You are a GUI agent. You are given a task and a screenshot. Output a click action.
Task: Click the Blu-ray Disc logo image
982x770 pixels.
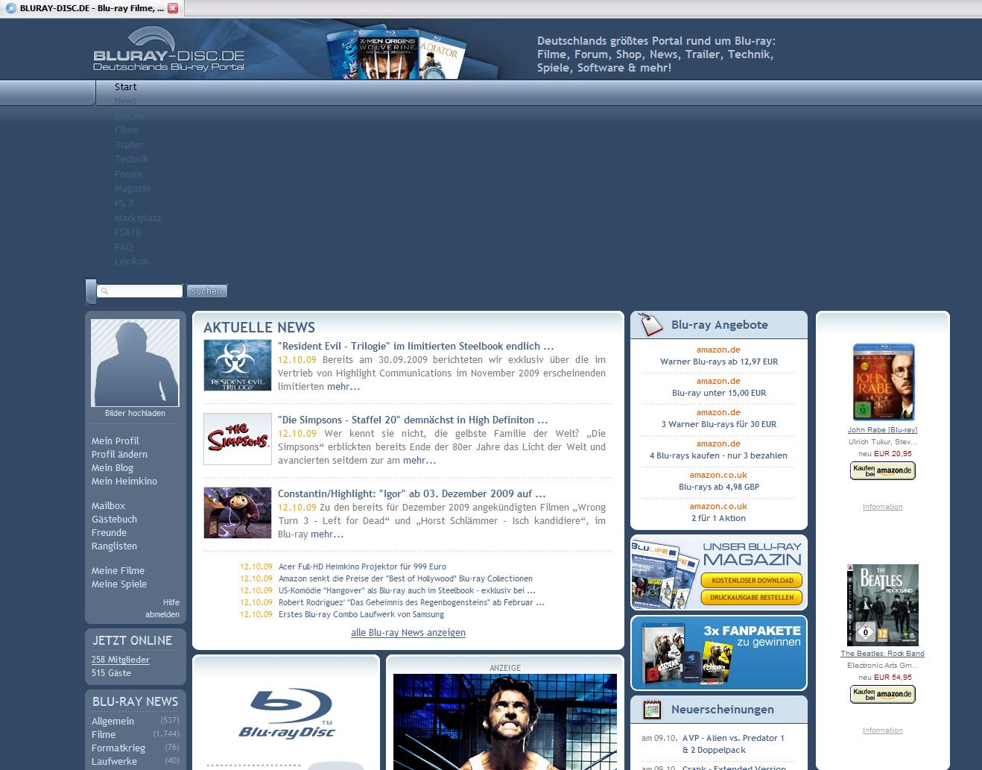pos(286,713)
